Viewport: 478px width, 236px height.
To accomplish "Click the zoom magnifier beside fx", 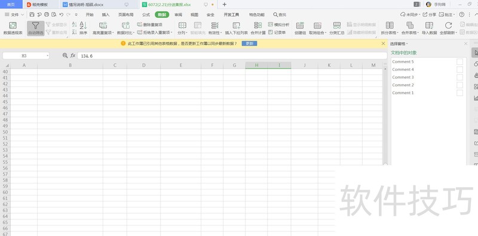I will click(x=65, y=55).
